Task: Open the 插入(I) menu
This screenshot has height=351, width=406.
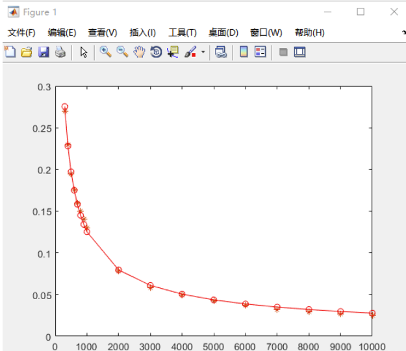Action: tap(143, 32)
